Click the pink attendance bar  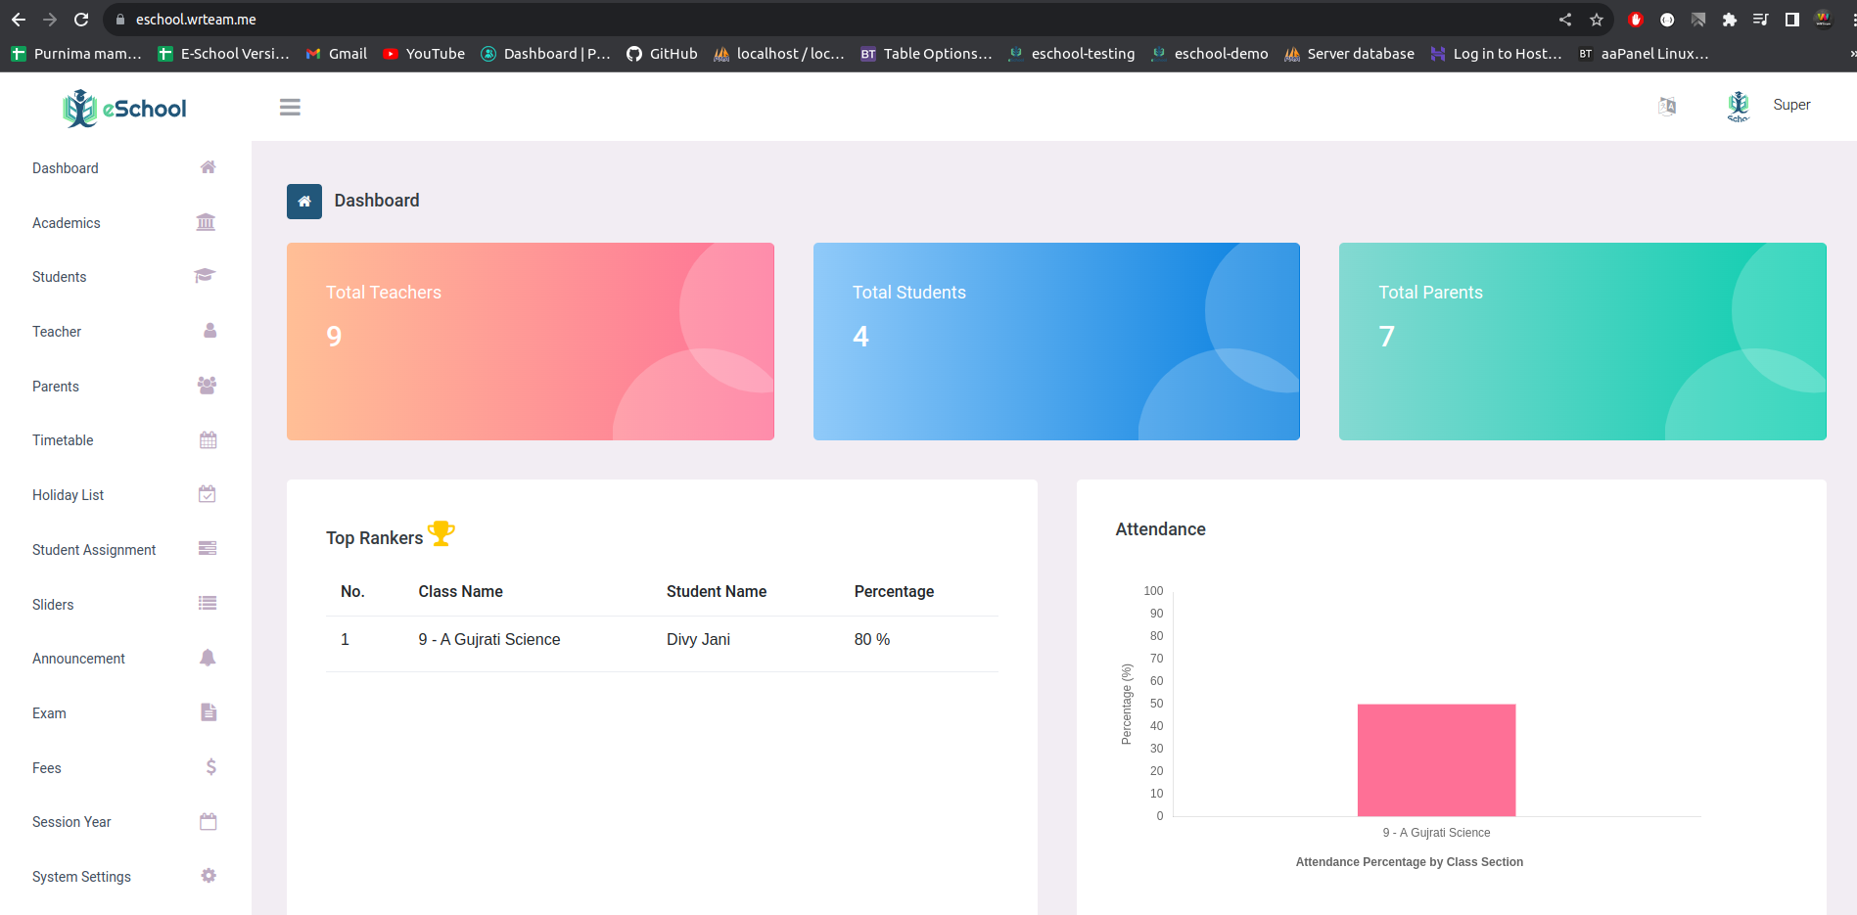coord(1436,759)
